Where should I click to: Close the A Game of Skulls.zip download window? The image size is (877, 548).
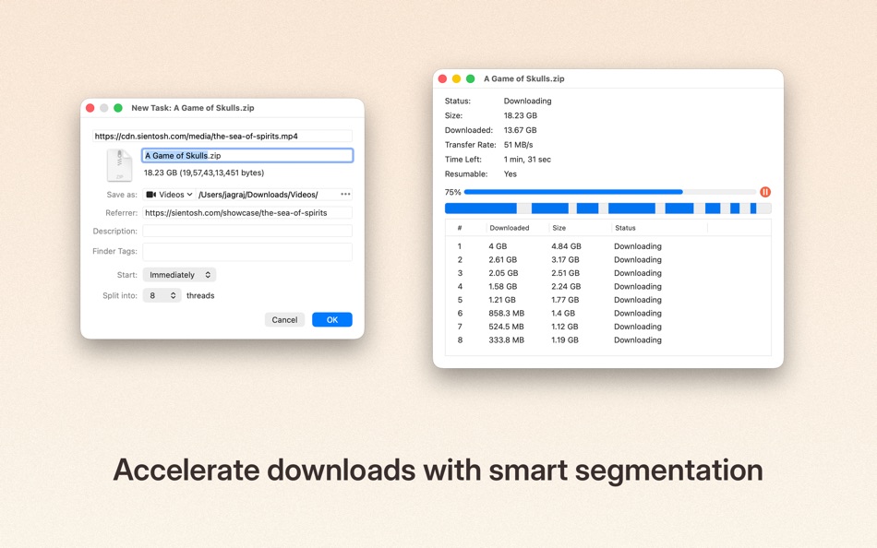442,78
